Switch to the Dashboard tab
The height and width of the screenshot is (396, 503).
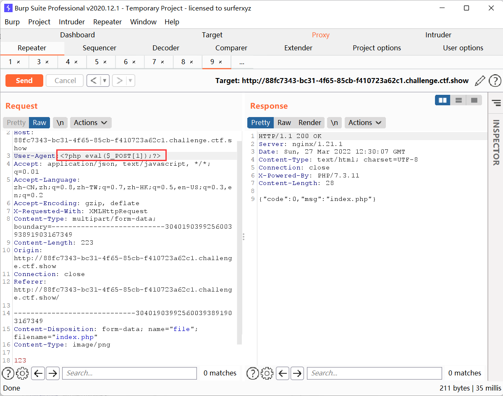pyautogui.click(x=77, y=35)
